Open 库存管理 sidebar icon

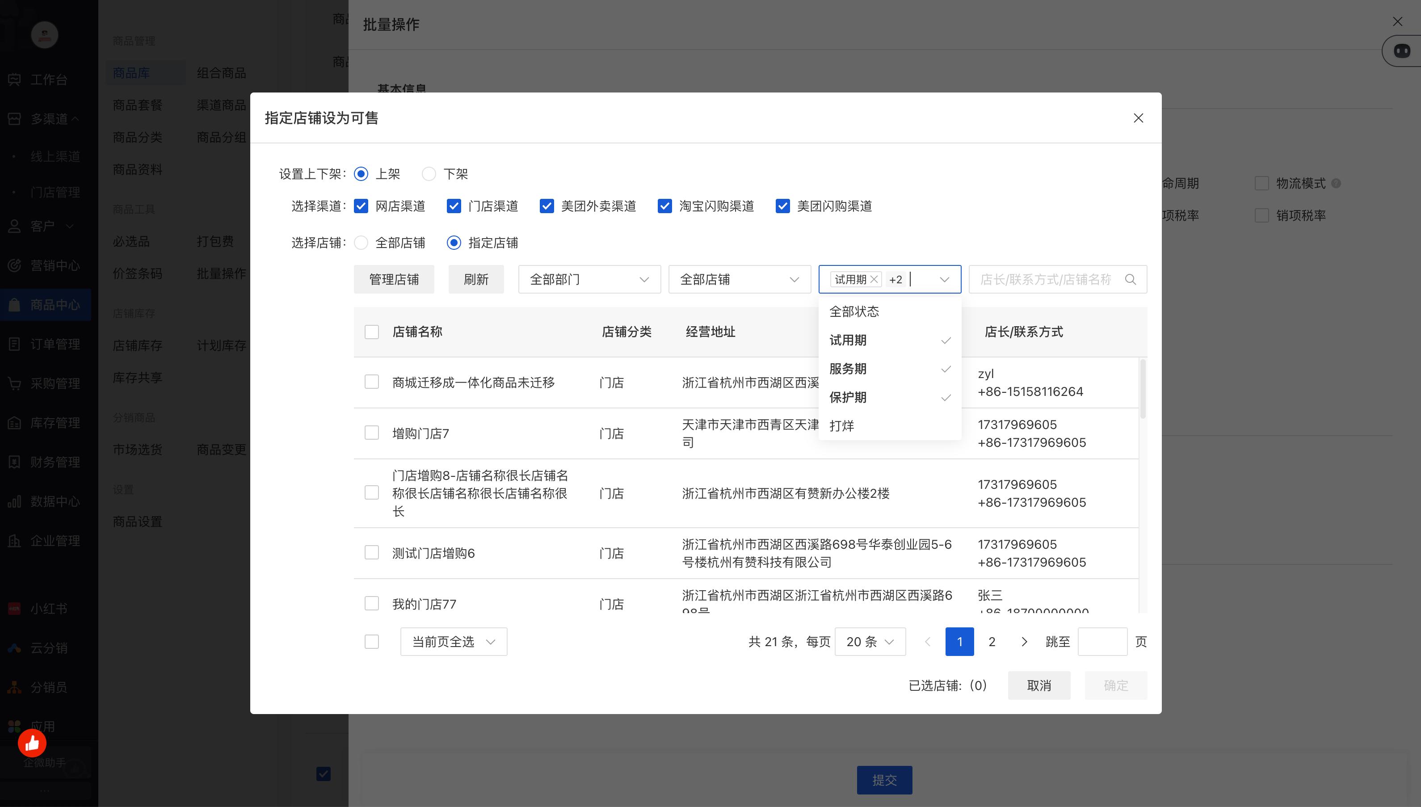pyautogui.click(x=14, y=423)
